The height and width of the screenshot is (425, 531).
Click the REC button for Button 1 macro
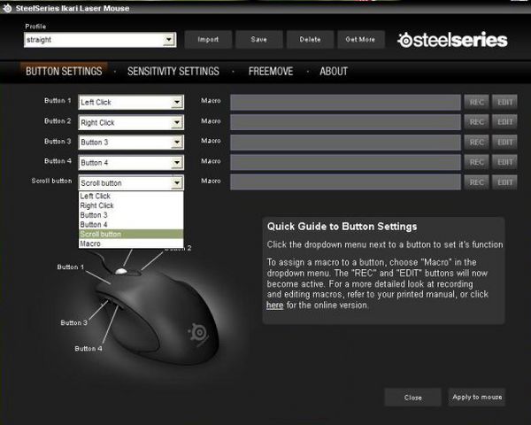[477, 103]
